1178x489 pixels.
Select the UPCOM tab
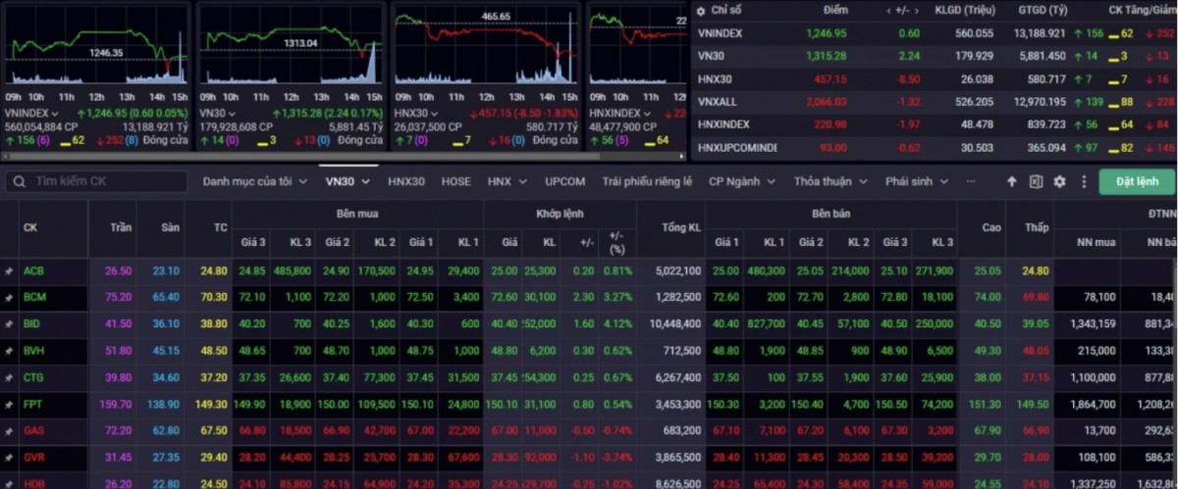click(564, 181)
